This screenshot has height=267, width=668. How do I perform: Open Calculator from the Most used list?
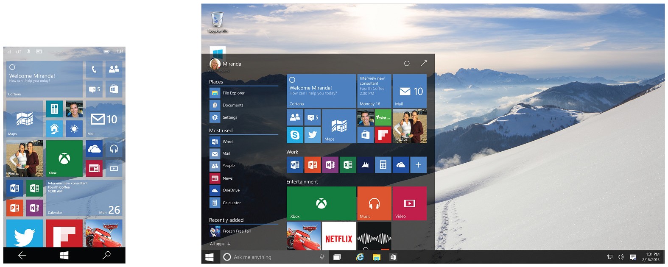click(x=243, y=203)
